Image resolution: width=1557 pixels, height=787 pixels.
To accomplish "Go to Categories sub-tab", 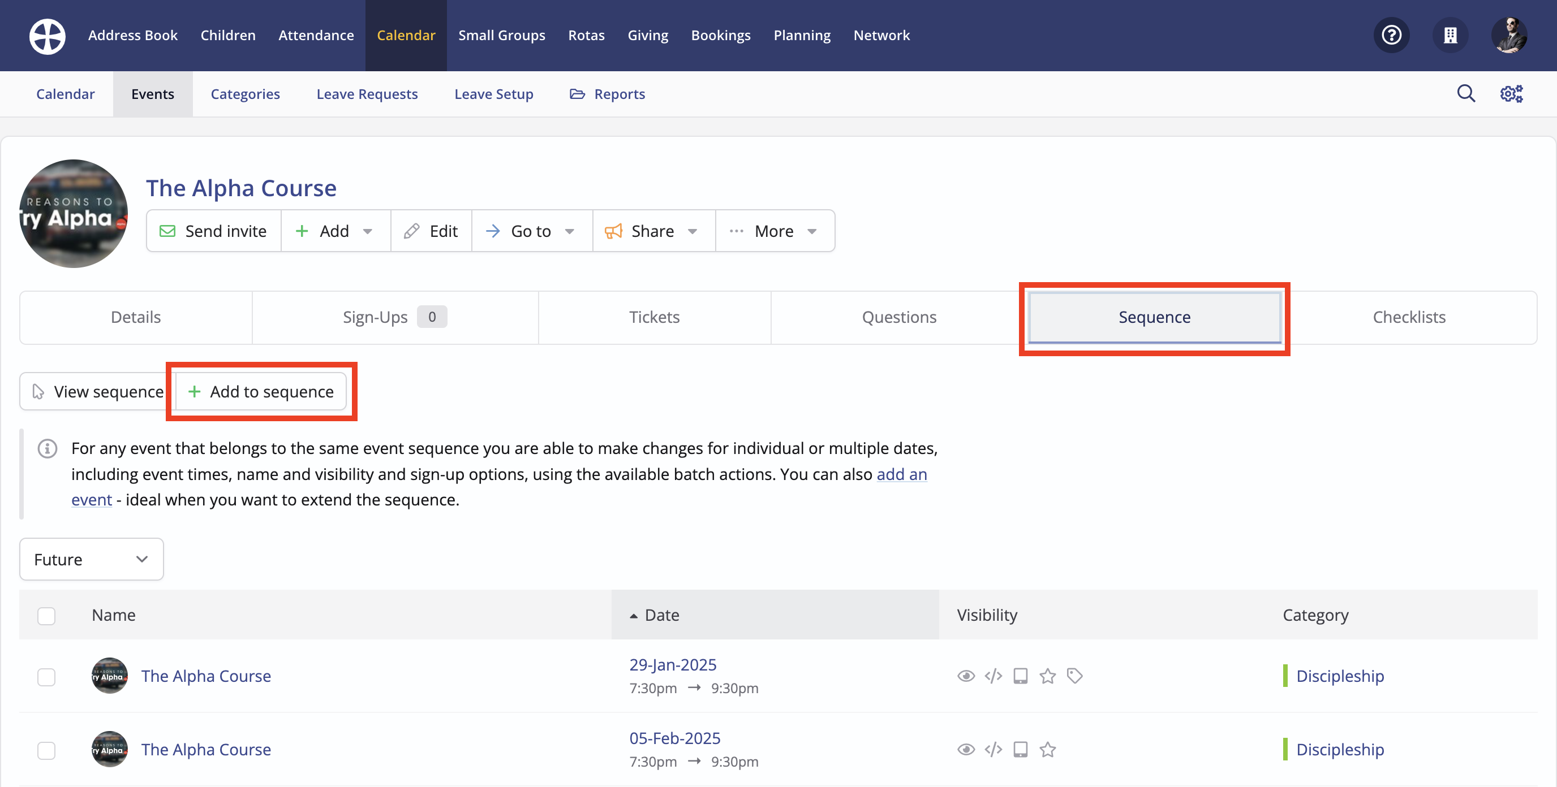I will point(246,94).
